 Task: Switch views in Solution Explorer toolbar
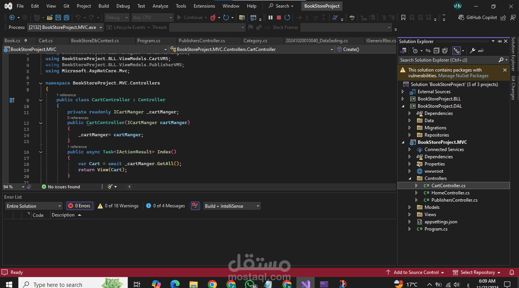[x=403, y=51]
